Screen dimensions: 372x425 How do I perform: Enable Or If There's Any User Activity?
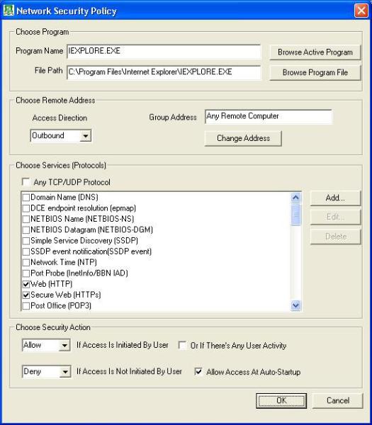pos(182,346)
